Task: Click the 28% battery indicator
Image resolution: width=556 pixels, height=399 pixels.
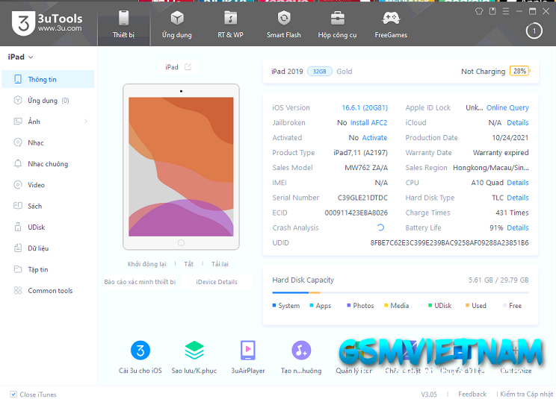Action: 519,71
